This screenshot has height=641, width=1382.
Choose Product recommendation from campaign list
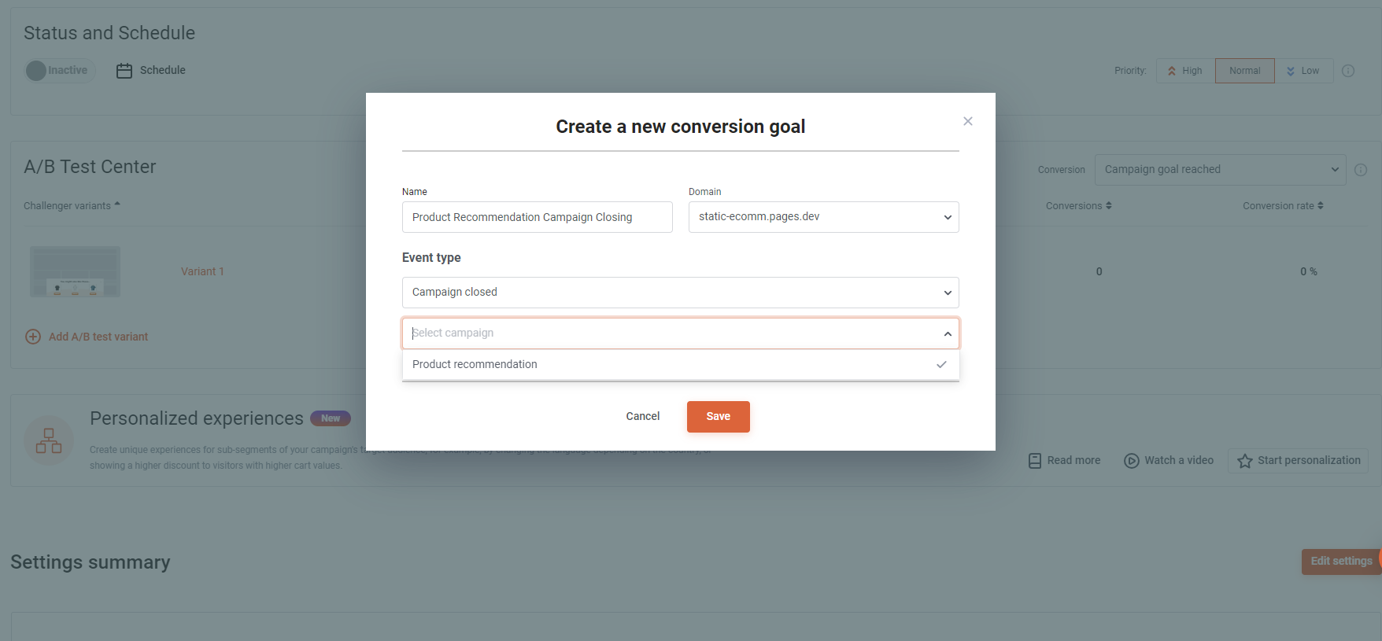click(681, 364)
